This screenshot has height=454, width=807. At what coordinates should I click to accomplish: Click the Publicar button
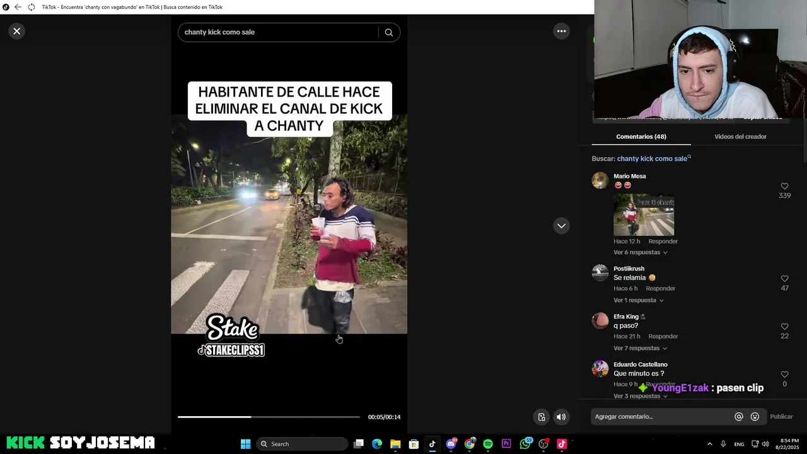781,417
